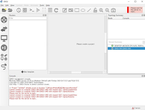This screenshot has width=145, height=110.
Task: Click 'GNS3 management console.' line
Action: 20,79
